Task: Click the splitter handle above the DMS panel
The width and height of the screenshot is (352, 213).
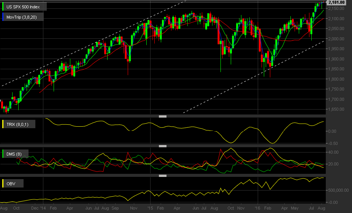Action: [x=163, y=146]
